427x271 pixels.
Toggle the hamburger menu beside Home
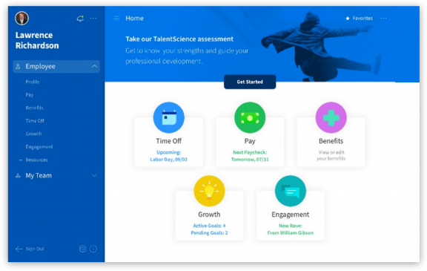116,19
